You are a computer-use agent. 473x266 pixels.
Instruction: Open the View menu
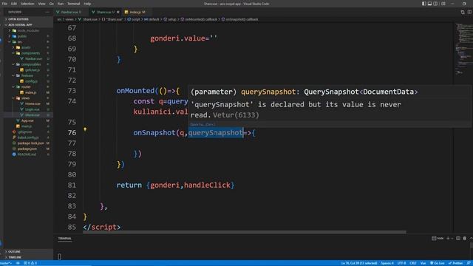[x=41, y=4]
